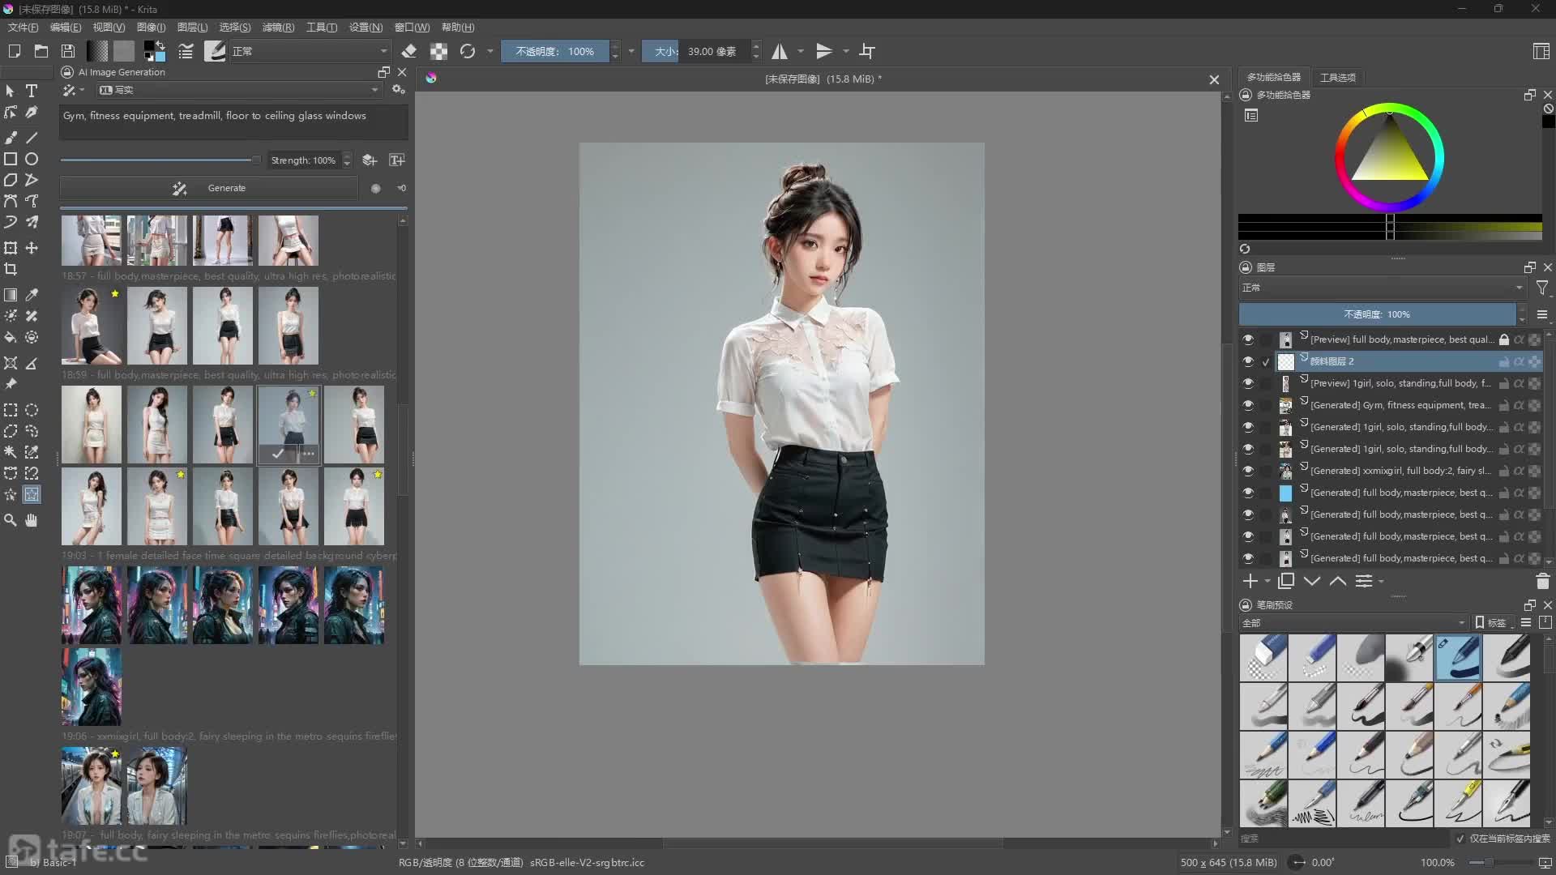1556x875 pixels.
Task: Select the Color Sampler eyedropper tool
Action: 32,295
